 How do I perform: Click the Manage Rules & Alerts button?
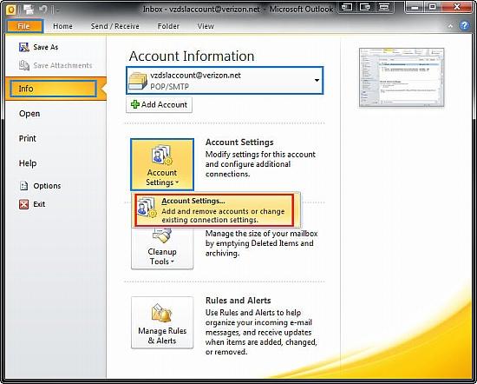coord(162,322)
